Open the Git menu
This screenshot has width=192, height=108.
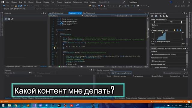point(25,2)
